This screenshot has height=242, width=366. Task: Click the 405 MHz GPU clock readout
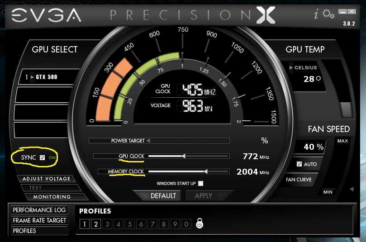tap(199, 90)
